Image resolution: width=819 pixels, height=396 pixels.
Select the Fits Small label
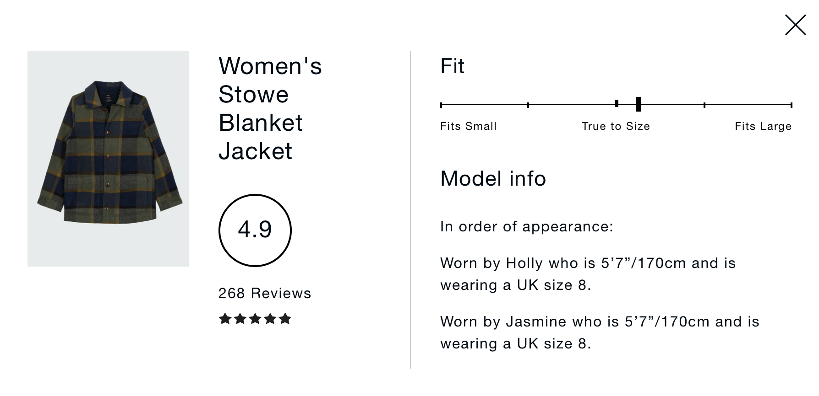click(x=468, y=126)
